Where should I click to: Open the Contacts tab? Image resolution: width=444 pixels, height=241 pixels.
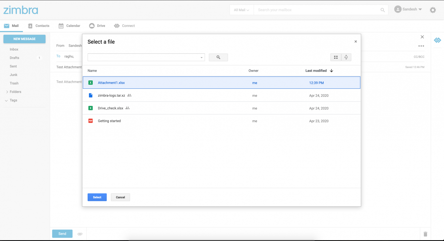(39, 26)
